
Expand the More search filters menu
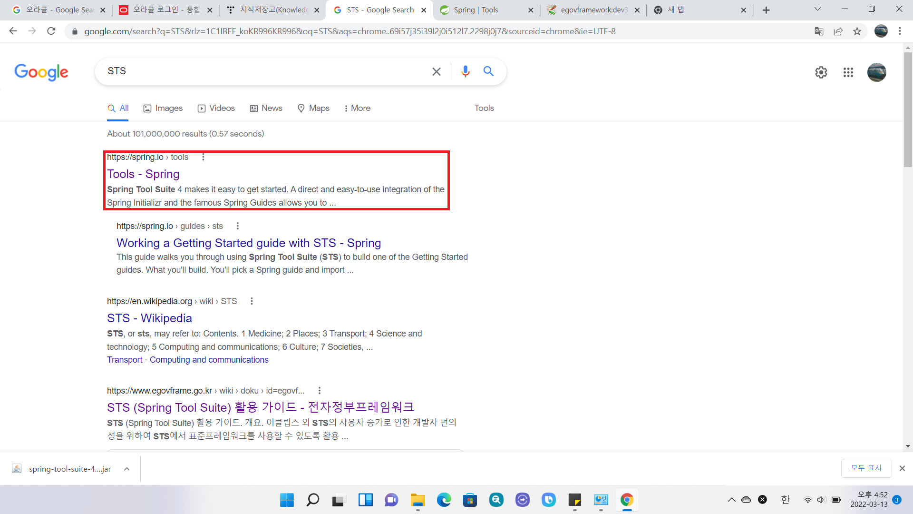(357, 109)
